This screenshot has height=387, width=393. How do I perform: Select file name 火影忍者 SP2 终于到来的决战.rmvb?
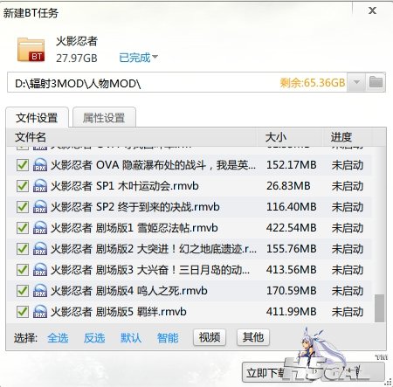coord(135,207)
